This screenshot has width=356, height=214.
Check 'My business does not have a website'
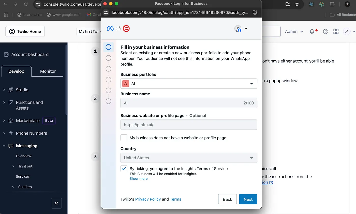124,138
